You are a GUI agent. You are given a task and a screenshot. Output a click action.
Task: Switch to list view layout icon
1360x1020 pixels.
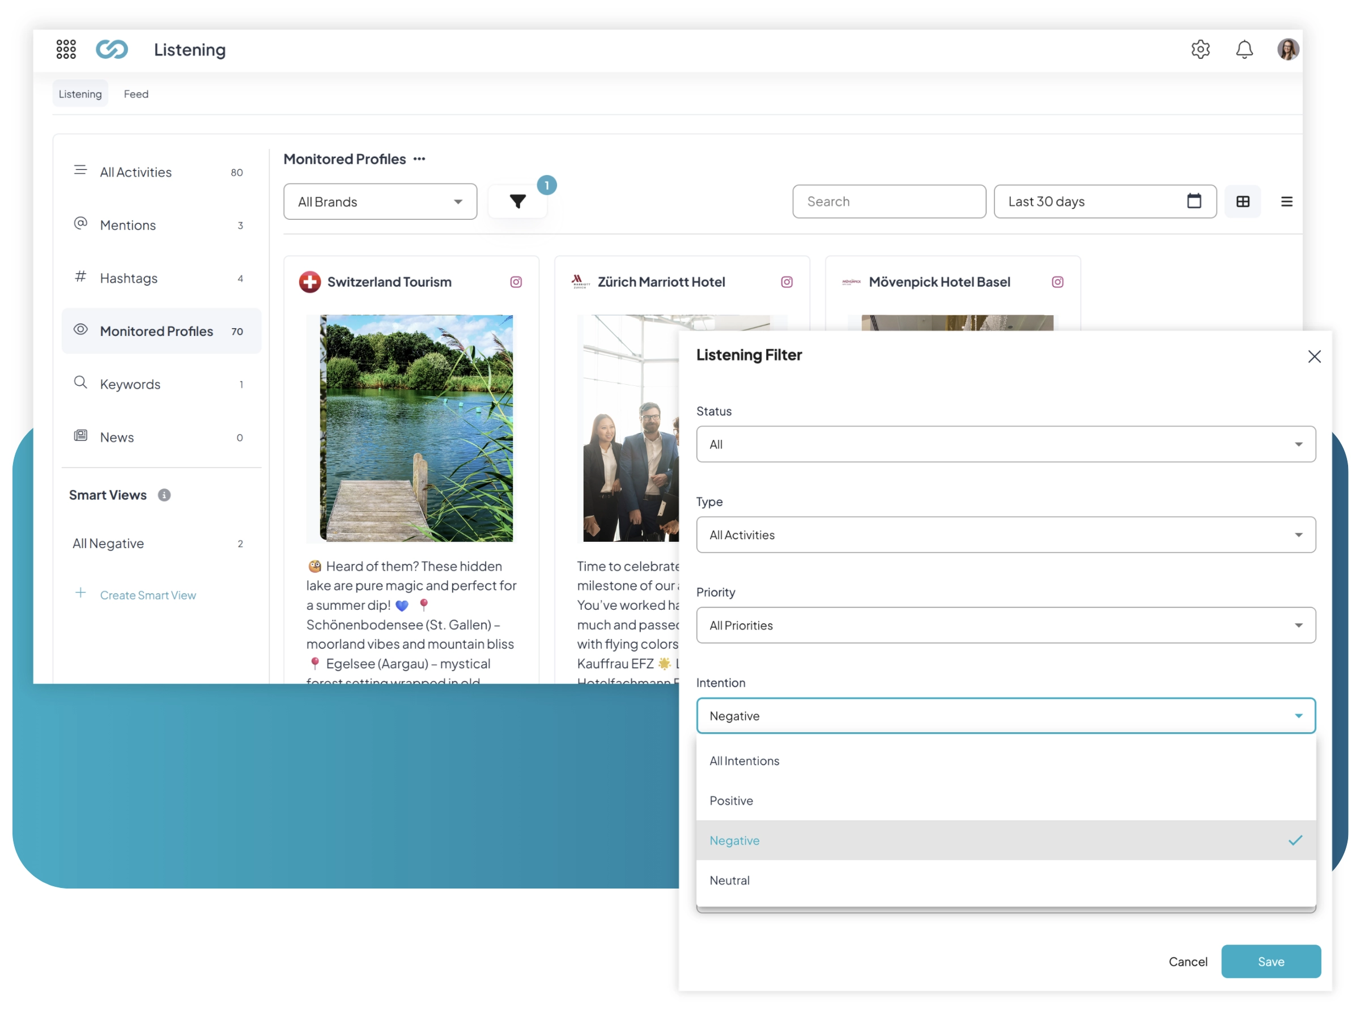pos(1286,202)
